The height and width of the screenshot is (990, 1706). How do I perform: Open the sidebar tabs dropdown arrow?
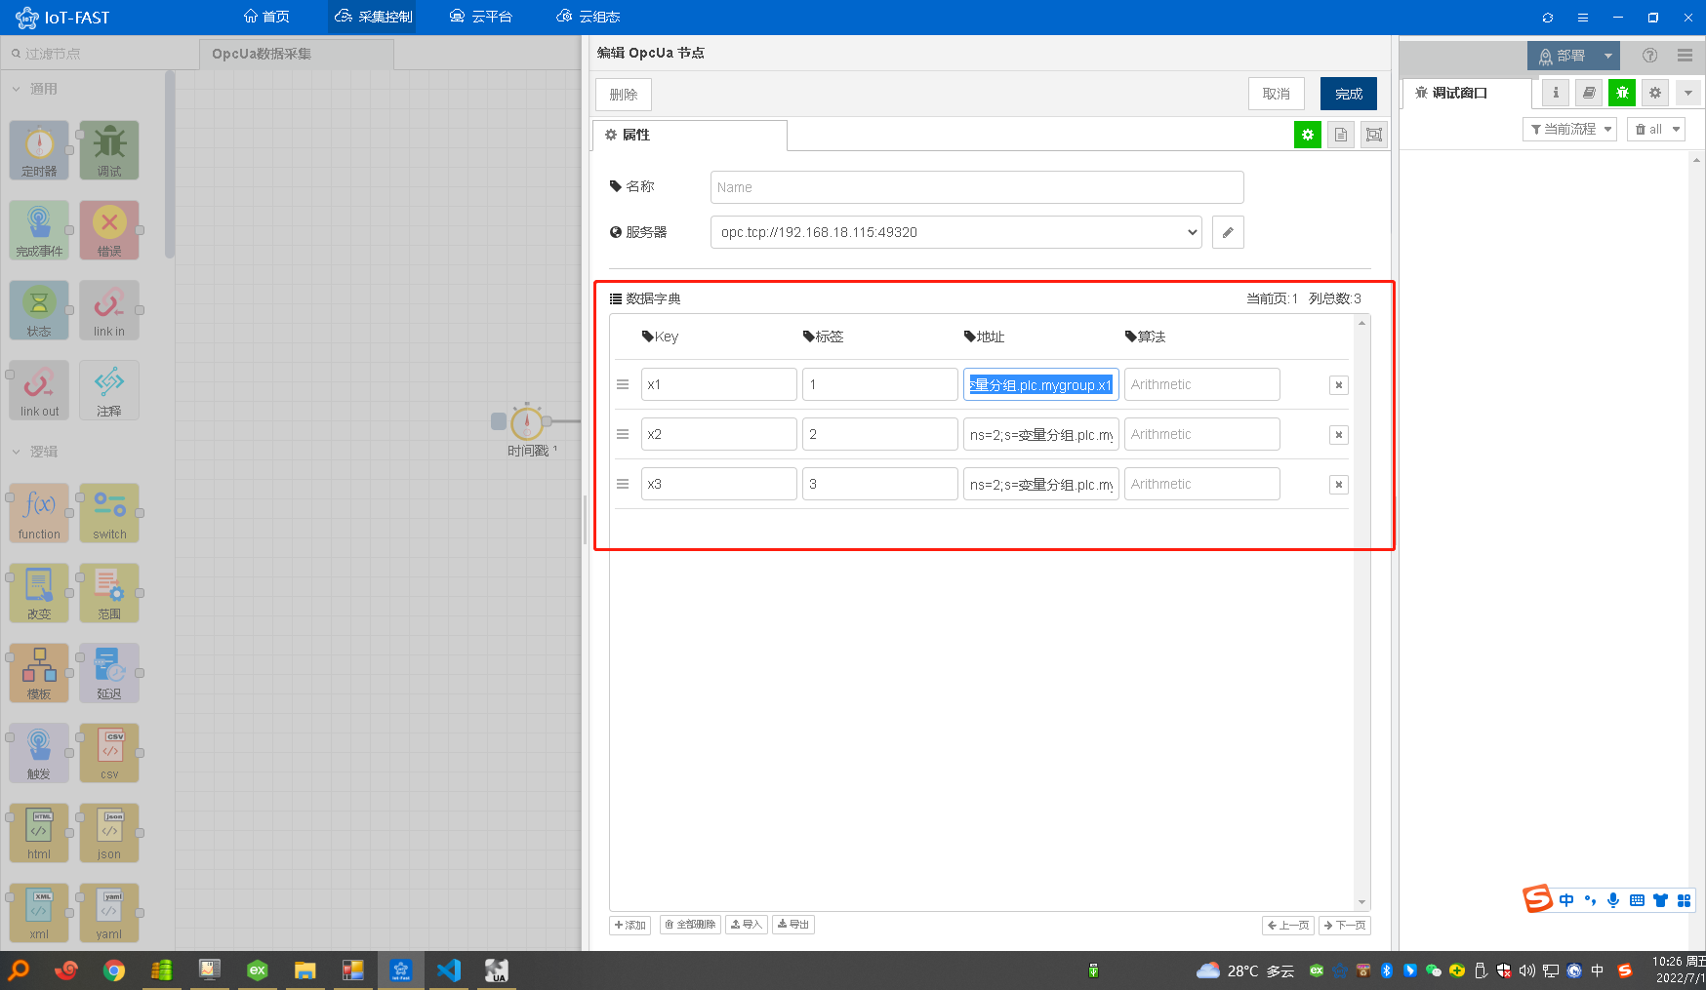[1688, 93]
